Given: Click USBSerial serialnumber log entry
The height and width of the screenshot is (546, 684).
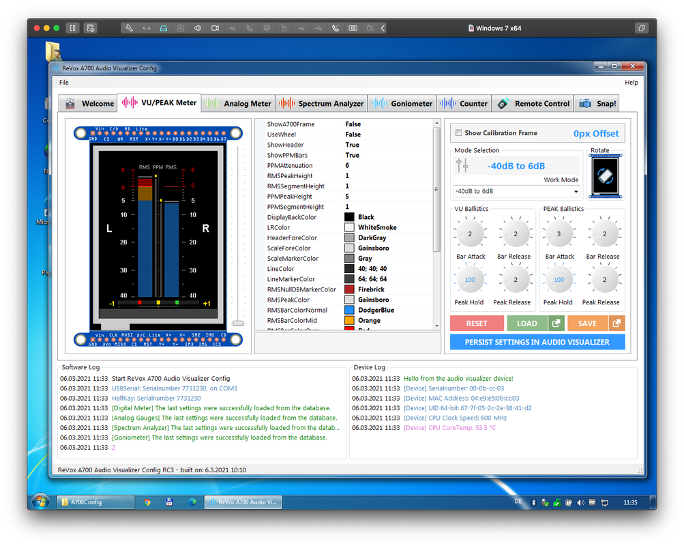Looking at the screenshot, I should point(175,388).
